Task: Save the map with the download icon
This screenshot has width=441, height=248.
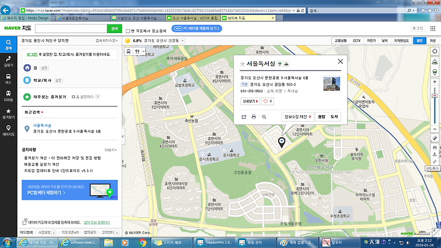Action: 435,154
